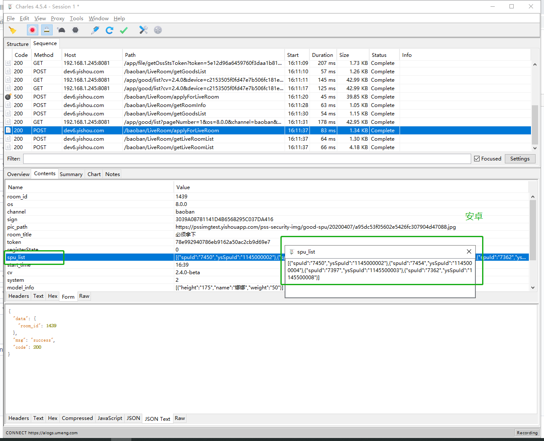Open the Proxy menu

point(58,19)
